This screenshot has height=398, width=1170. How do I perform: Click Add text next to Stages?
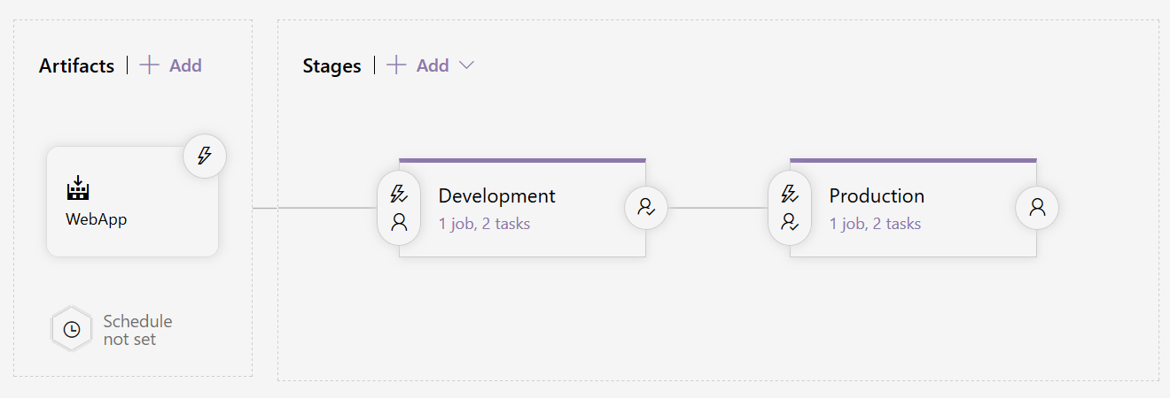click(x=433, y=65)
